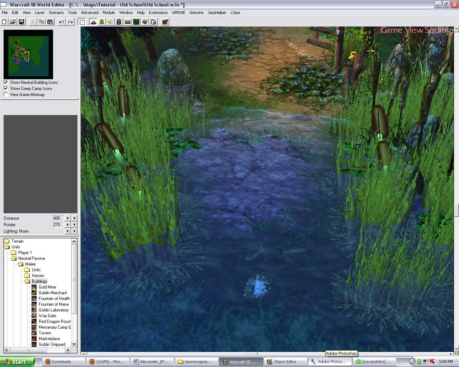Redo the action via toolbar arrow
Image resolution: width=459 pixels, height=367 pixels.
tap(70, 22)
